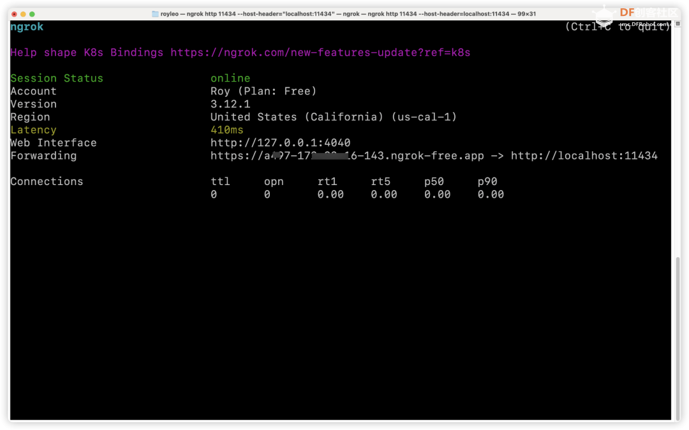
Task: Click the 'Help shape K8s Bindings' text
Action: coord(87,53)
